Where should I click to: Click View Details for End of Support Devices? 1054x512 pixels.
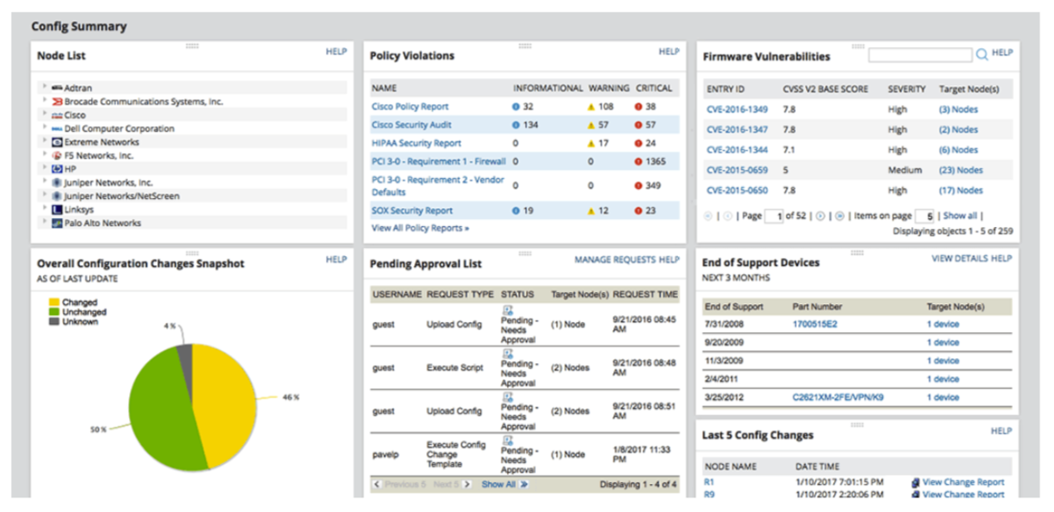pyautogui.click(x=959, y=259)
